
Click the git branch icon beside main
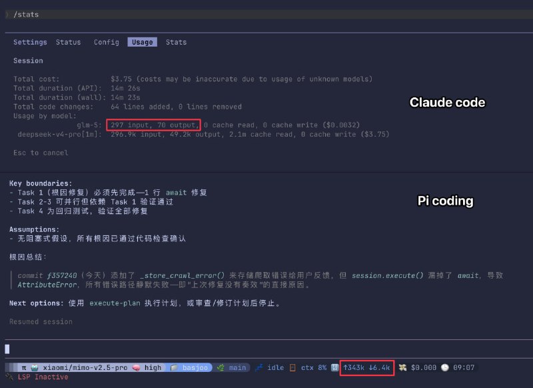point(221,367)
